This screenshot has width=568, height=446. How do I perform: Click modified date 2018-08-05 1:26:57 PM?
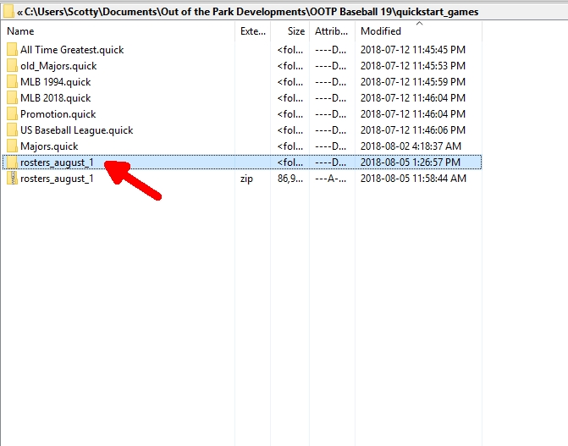coord(411,162)
